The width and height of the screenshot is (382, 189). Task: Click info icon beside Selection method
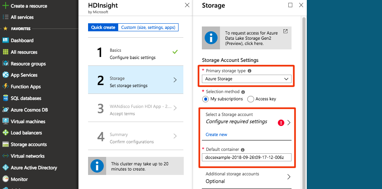(x=243, y=92)
